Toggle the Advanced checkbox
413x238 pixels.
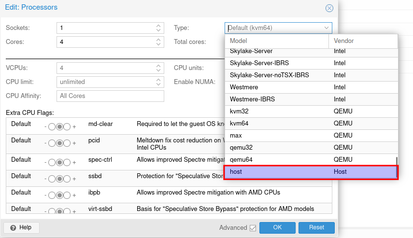(x=253, y=228)
